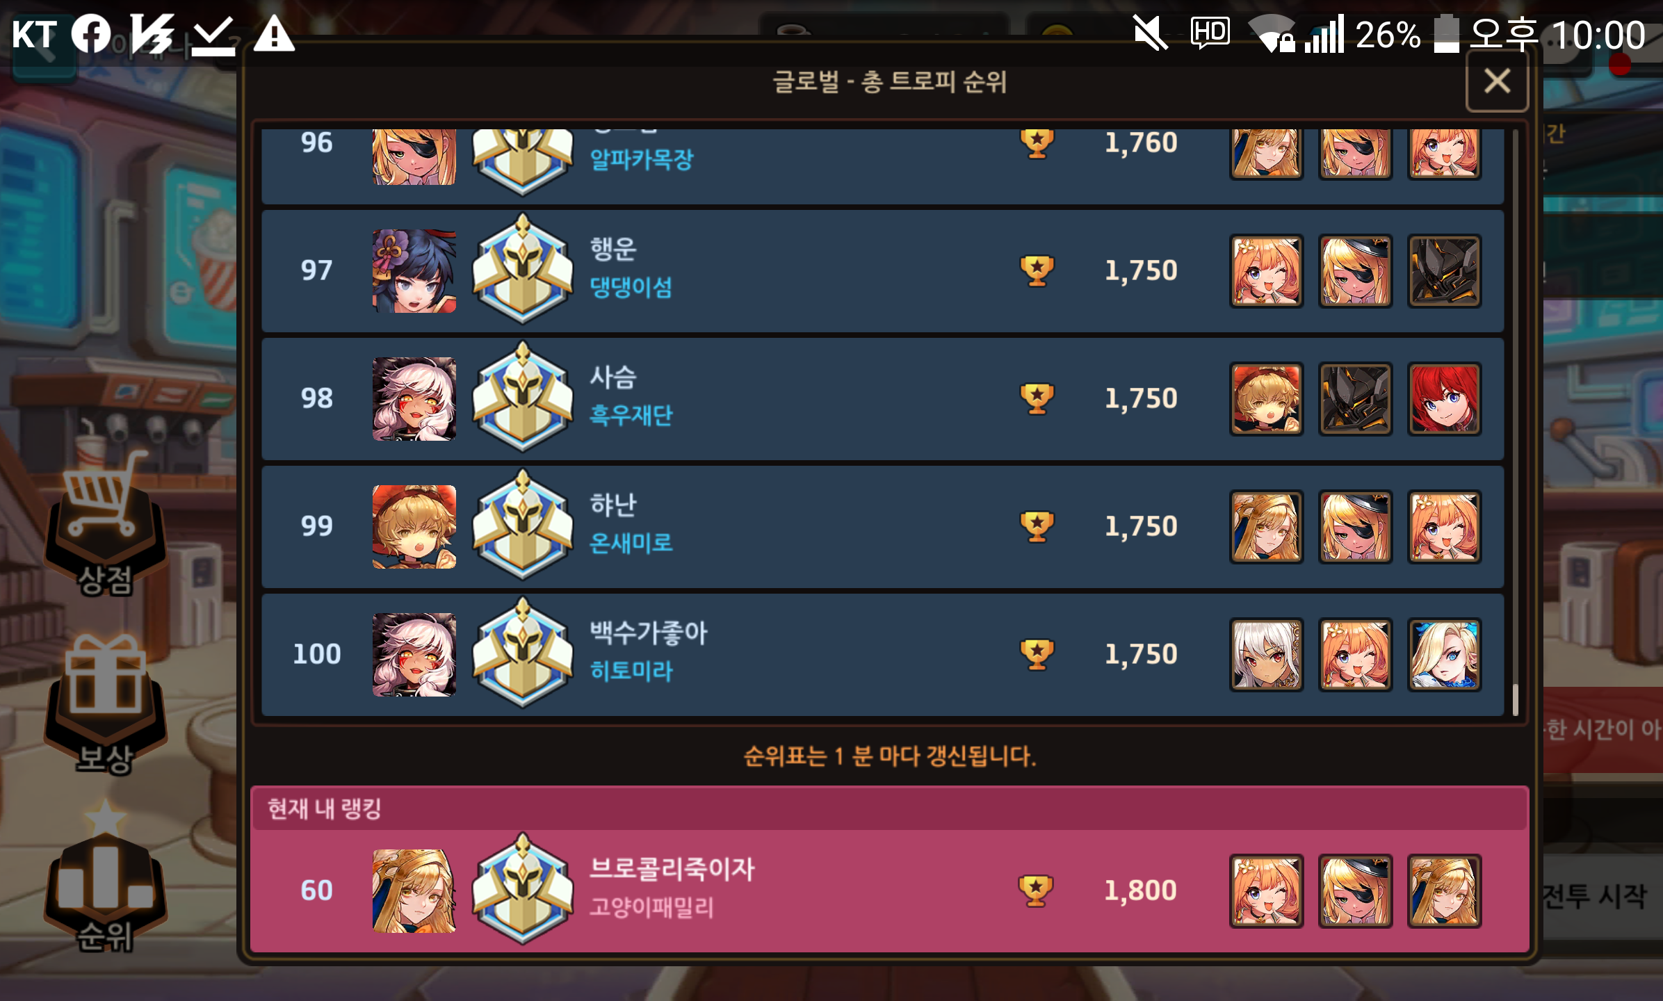Select guild name 흑우재단
Viewport: 1663px width, 1001px height.
coord(631,415)
